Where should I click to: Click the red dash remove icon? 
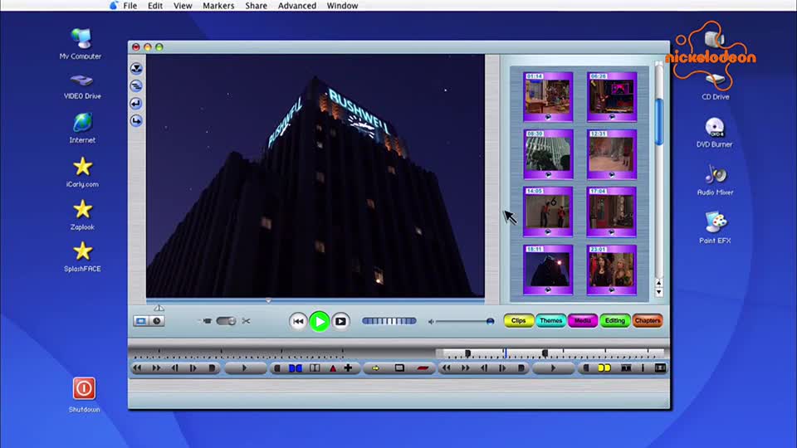pos(423,368)
